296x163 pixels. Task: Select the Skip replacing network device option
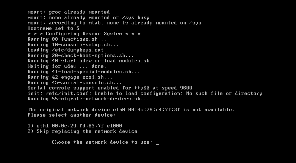point(82,131)
